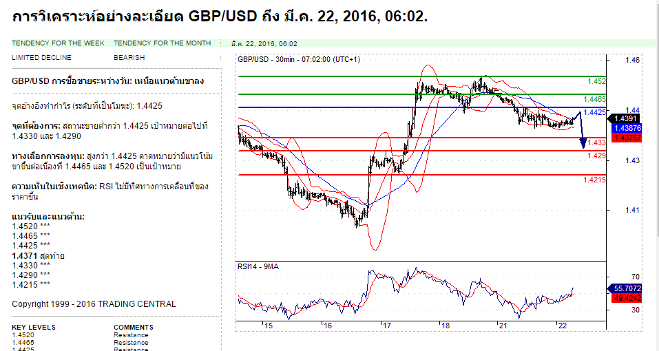Click the 'RSI14 - 9MA' indicator label

258,266
